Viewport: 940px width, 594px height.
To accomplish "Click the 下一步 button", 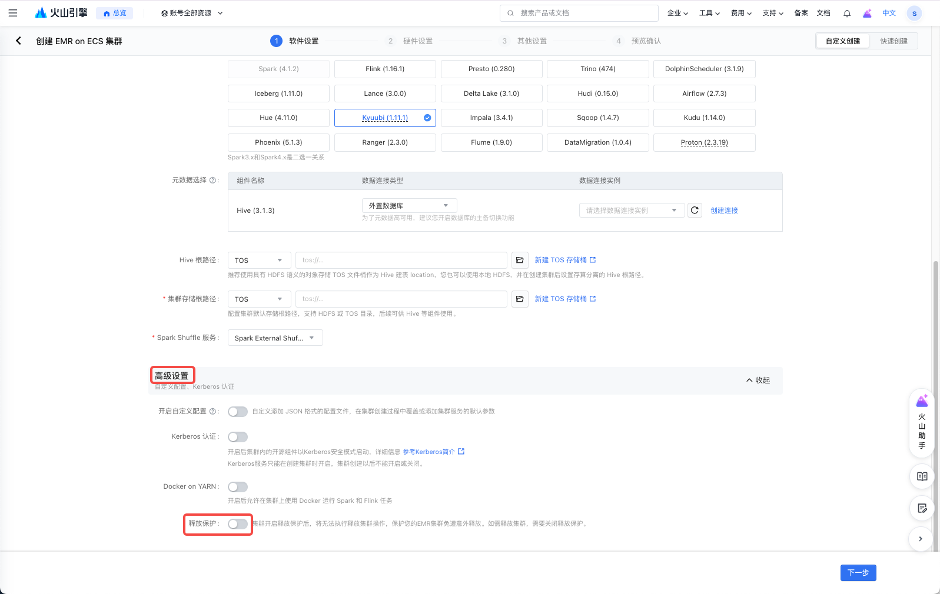I will tap(858, 573).
